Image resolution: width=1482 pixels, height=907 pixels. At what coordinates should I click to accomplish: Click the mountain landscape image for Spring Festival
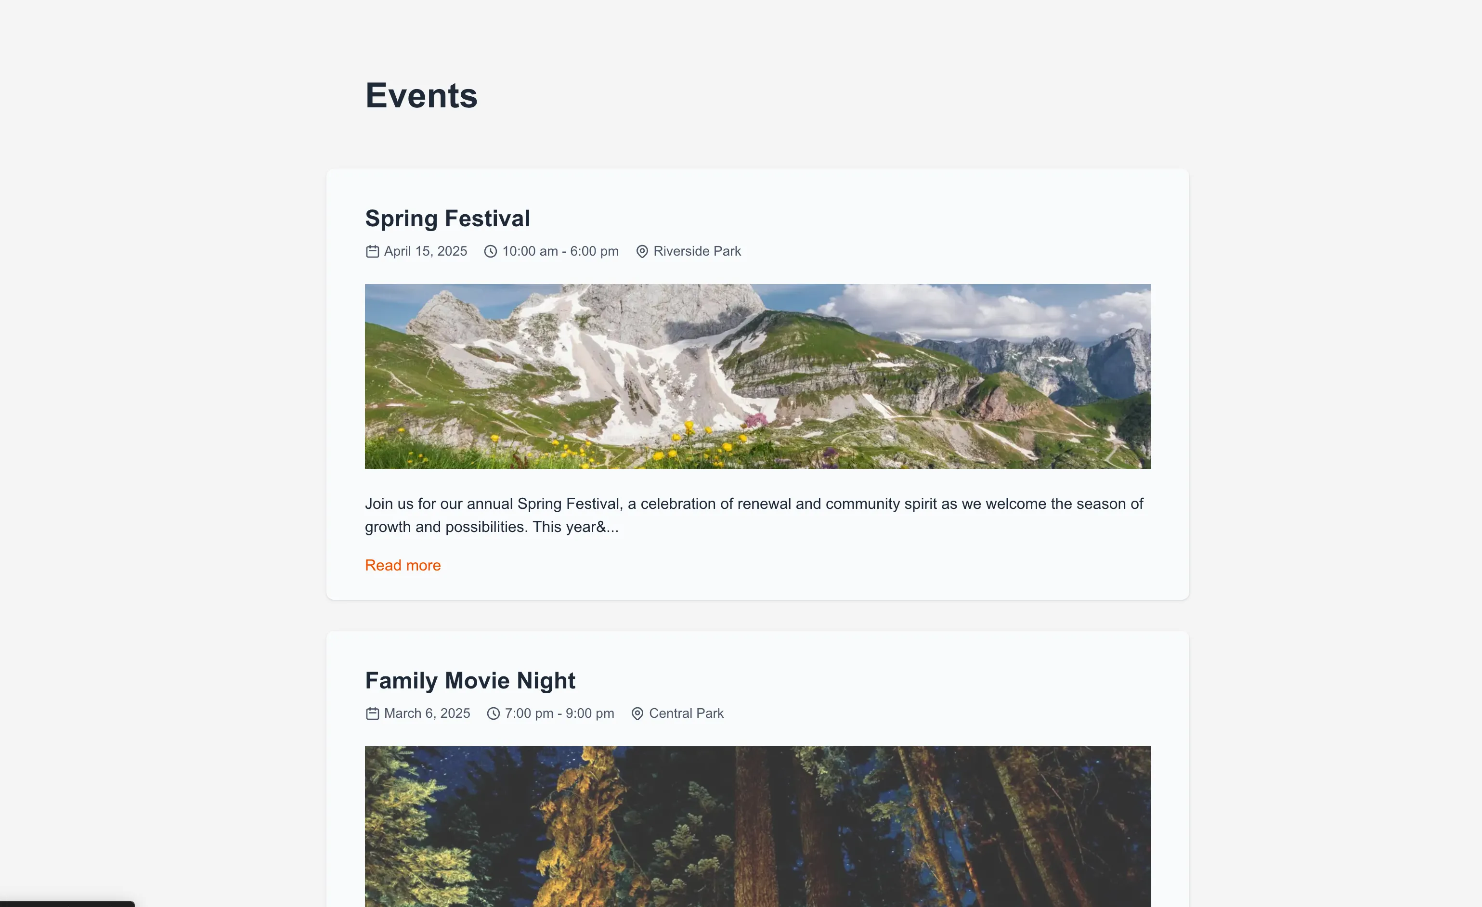tap(757, 376)
